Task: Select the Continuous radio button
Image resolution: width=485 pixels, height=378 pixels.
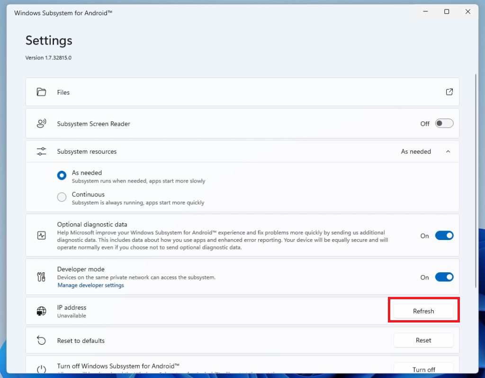Action: 62,197
